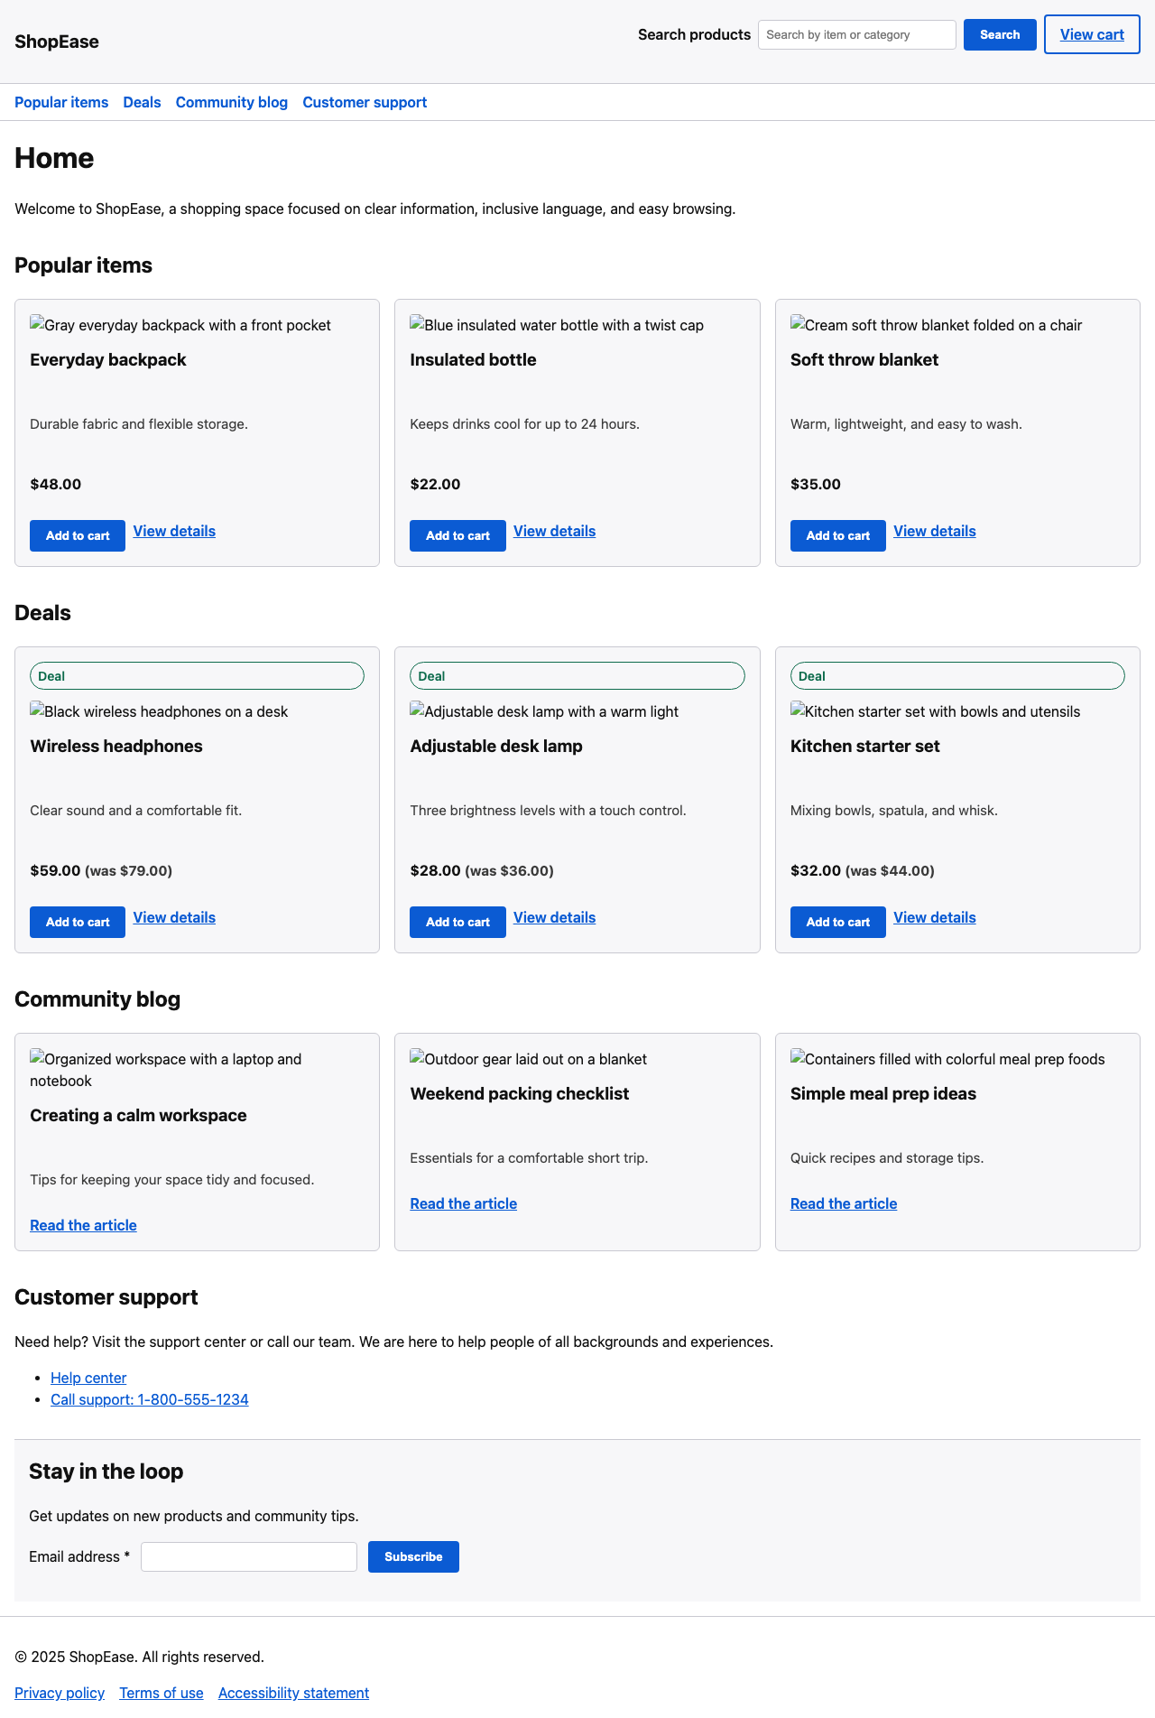1155x1718 pixels.
Task: Add the Soft throw blanket to cart
Action: click(x=837, y=535)
